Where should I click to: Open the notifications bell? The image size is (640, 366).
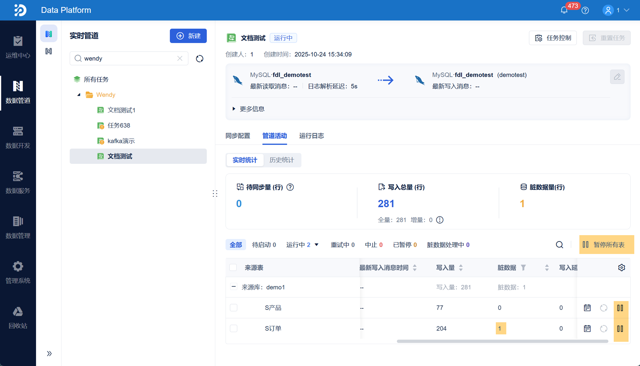click(564, 10)
